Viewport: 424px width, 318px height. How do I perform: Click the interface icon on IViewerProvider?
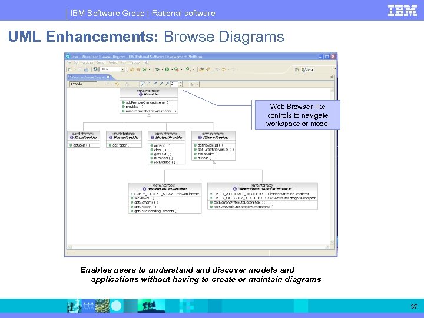click(200, 137)
